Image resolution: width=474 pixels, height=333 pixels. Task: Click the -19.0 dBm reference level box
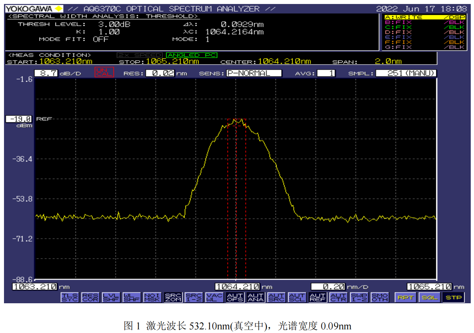tap(19, 119)
